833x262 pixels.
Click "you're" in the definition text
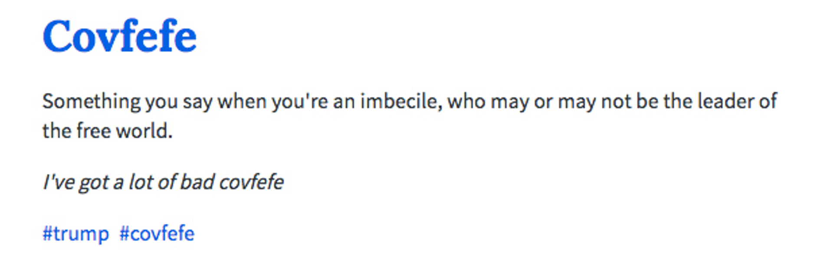click(x=299, y=102)
